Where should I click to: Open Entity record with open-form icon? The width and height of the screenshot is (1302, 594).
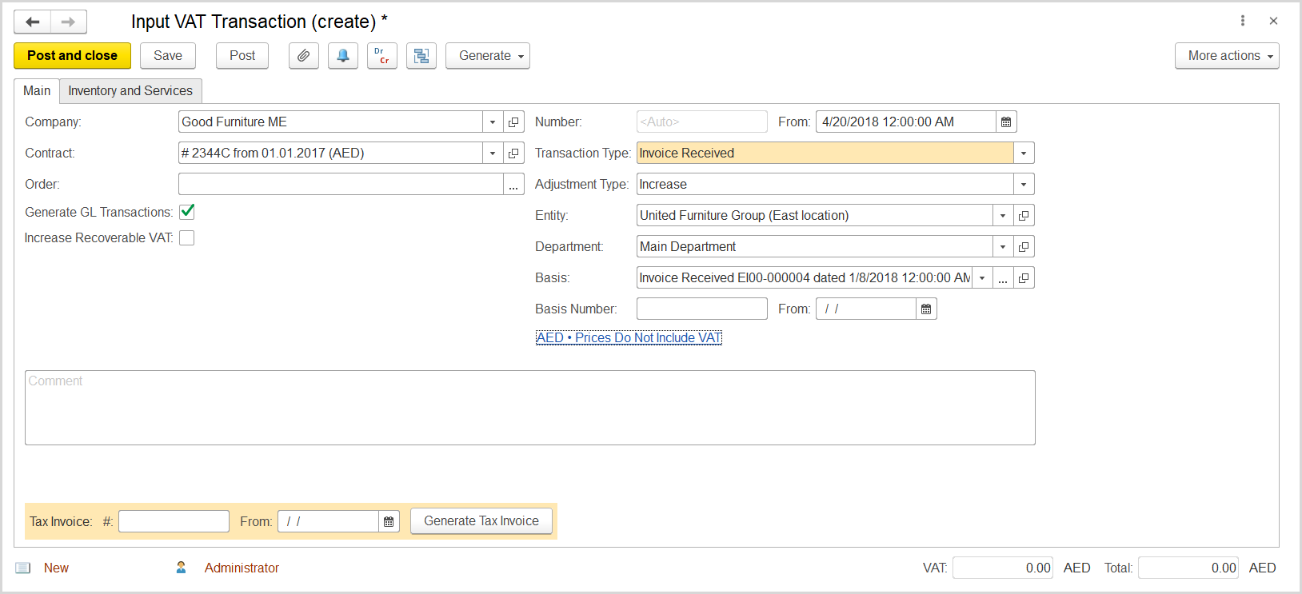coord(1024,216)
